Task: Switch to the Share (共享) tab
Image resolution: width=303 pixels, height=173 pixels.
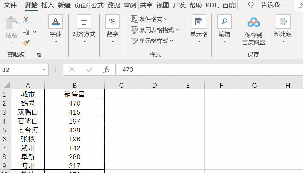Action: pyautogui.click(x=146, y=5)
